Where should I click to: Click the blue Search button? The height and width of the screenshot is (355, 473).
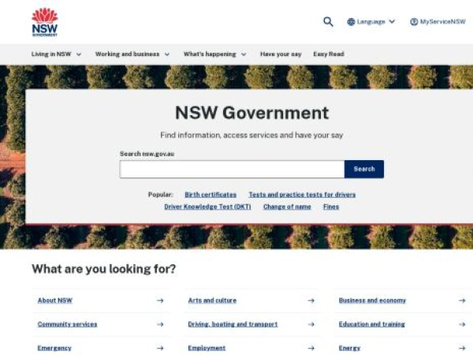coord(364,169)
